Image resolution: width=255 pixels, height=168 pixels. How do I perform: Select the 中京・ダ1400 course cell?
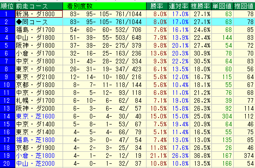coord(39,124)
